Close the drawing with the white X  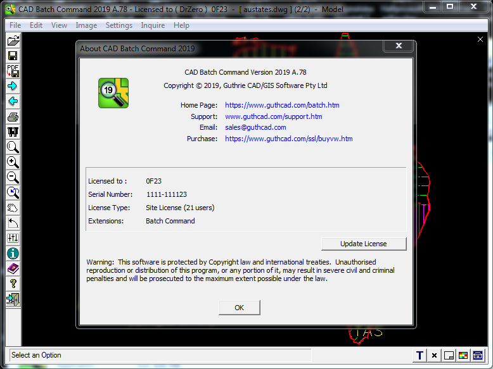point(480,39)
